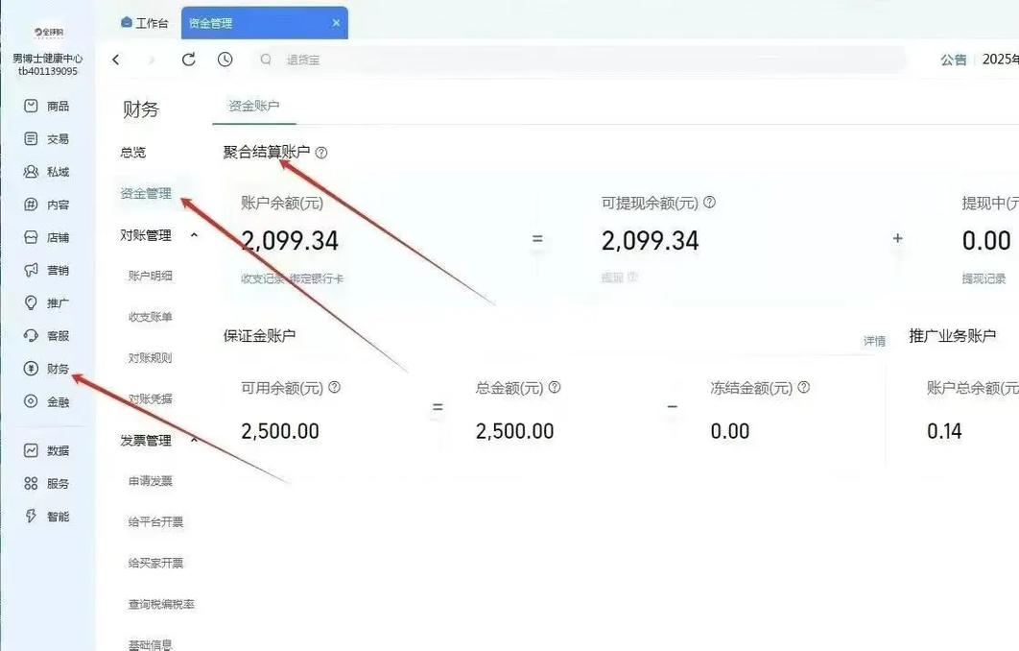The height and width of the screenshot is (651, 1019).
Task: Click help icon next to 可提现余额
Action: (710, 203)
